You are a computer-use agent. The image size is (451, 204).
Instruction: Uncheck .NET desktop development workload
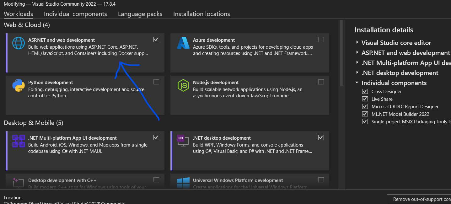point(321,137)
